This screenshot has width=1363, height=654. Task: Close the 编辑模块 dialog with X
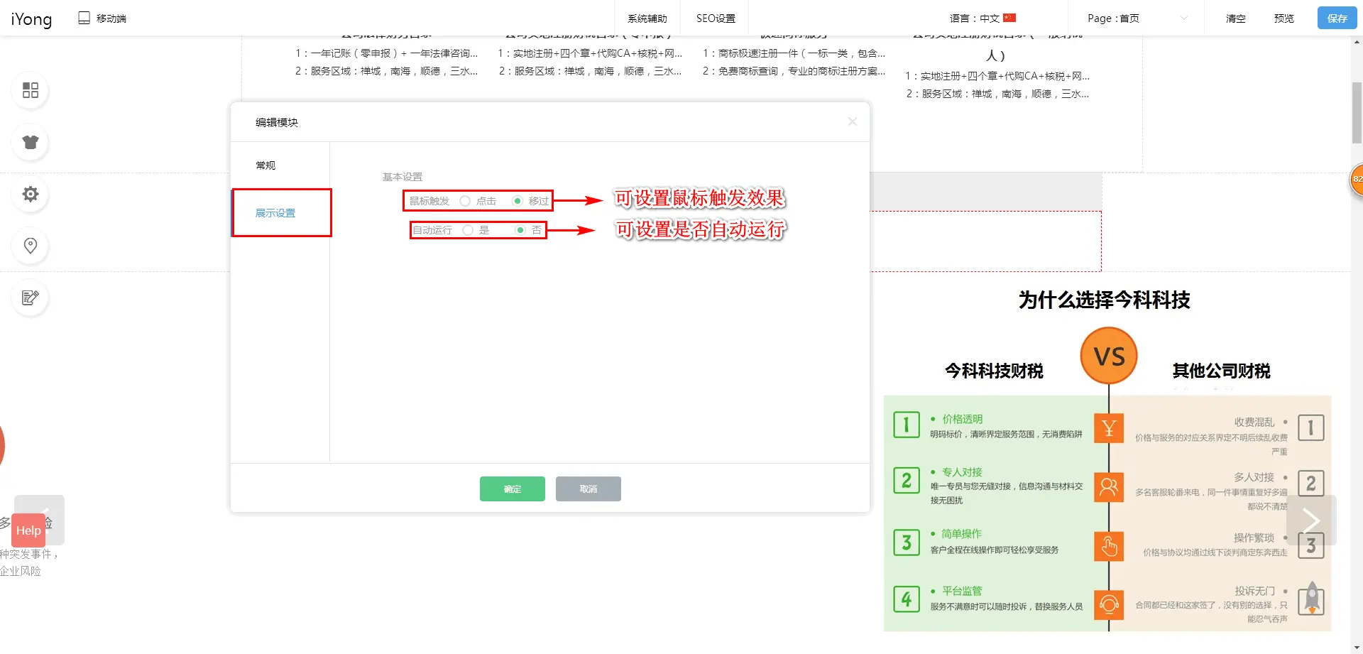coord(852,122)
